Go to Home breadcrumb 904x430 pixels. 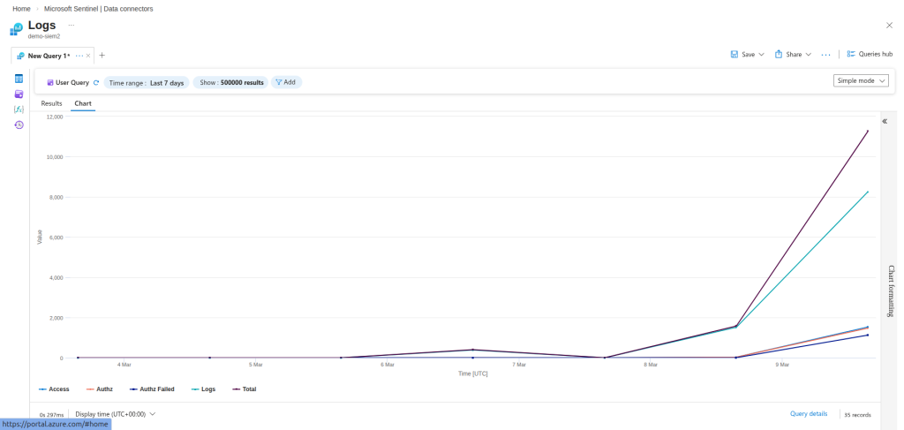click(21, 9)
